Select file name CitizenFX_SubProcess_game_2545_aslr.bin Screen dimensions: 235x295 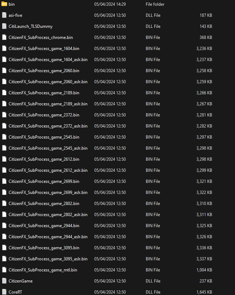point(48,148)
